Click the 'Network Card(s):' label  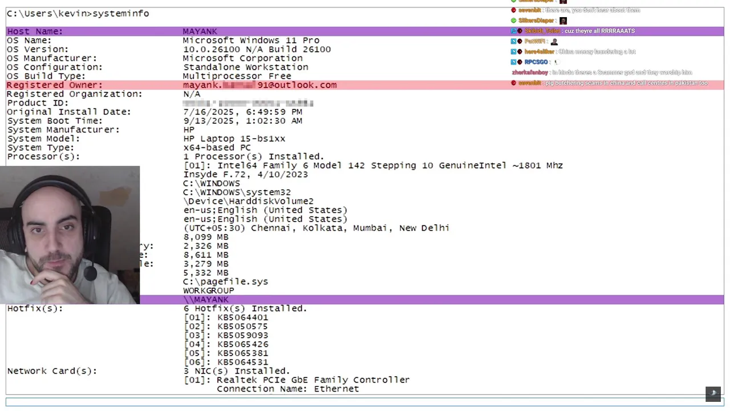coord(52,371)
